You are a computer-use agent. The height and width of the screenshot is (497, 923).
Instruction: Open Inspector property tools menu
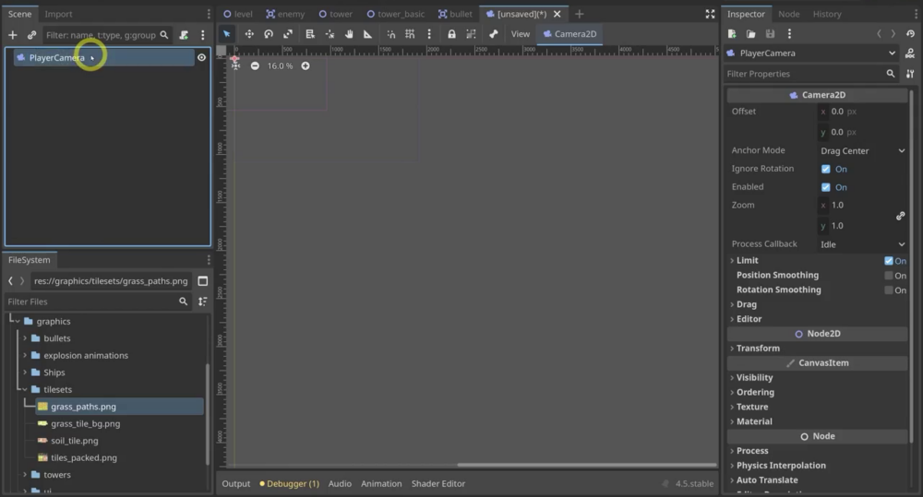click(910, 74)
